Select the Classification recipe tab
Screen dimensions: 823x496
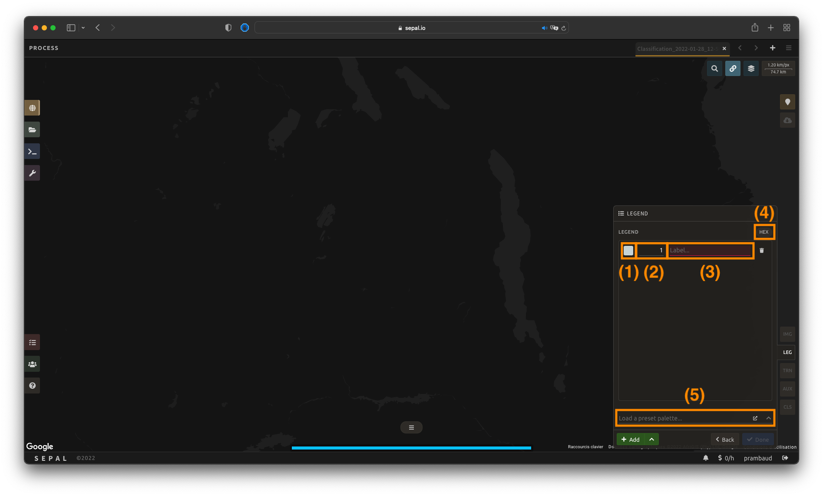[x=677, y=49]
